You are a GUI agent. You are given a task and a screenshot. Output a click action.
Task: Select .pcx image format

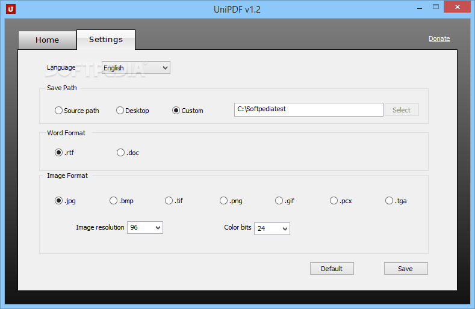tap(341, 201)
